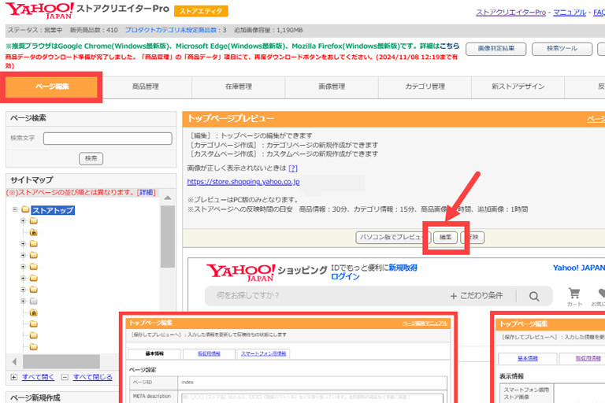Switch to the 在庫管理 tab

pos(239,87)
